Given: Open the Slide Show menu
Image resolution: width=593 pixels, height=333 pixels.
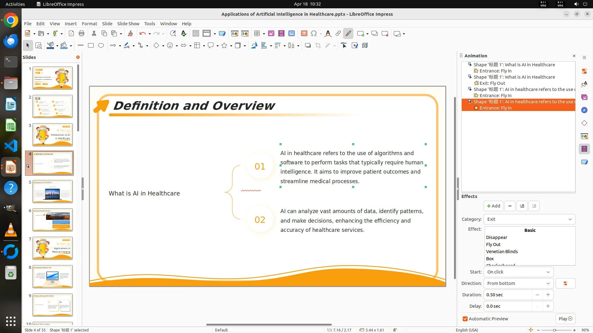Looking at the screenshot, I should point(128,24).
